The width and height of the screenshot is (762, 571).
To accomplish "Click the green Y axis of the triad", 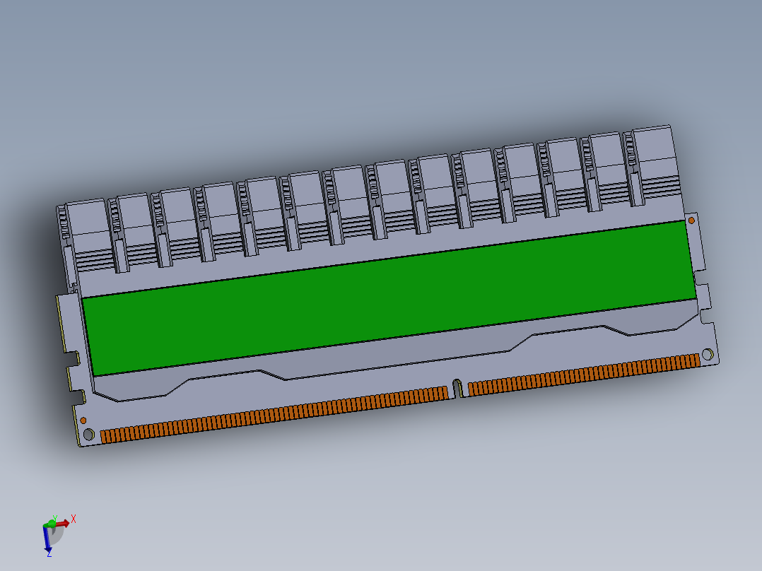I will pos(51,522).
